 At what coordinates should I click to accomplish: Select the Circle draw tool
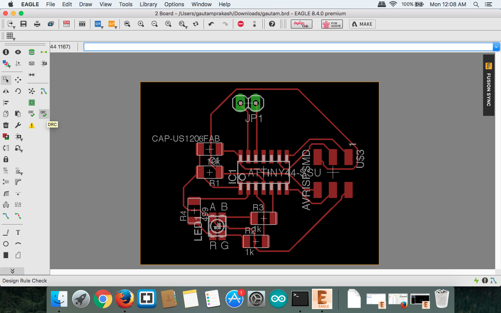(6, 244)
